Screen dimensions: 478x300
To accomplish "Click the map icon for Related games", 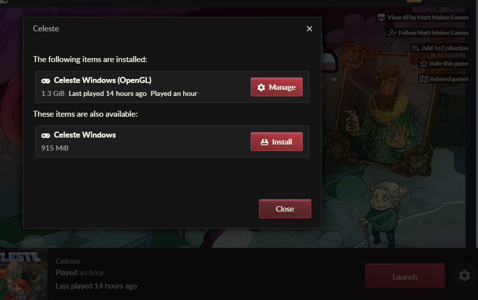I will (424, 79).
